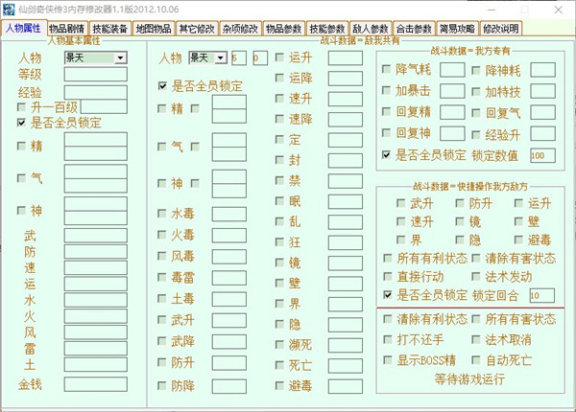Enable the 显示BOSS精 checkbox
576x412 pixels.
click(x=388, y=360)
